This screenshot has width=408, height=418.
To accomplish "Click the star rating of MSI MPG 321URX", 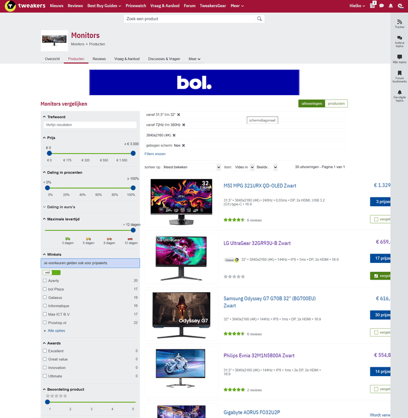I will click(234, 220).
